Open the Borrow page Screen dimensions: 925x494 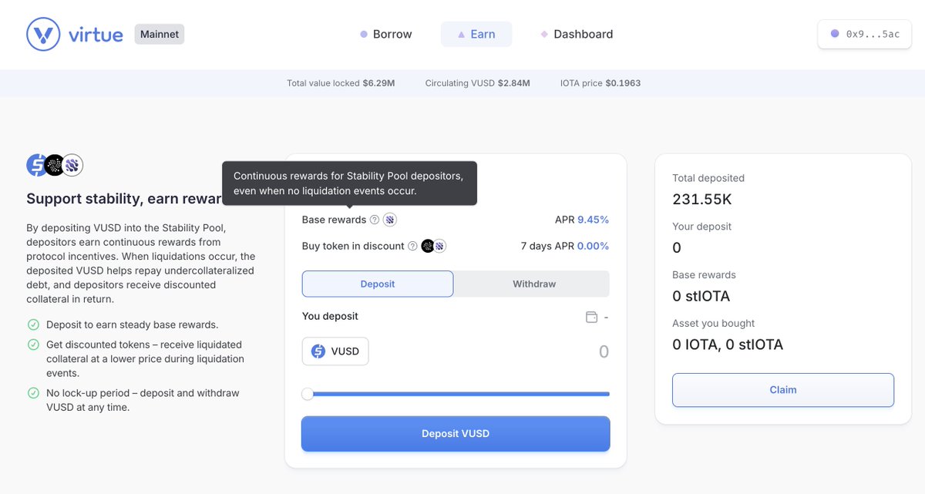tap(386, 34)
